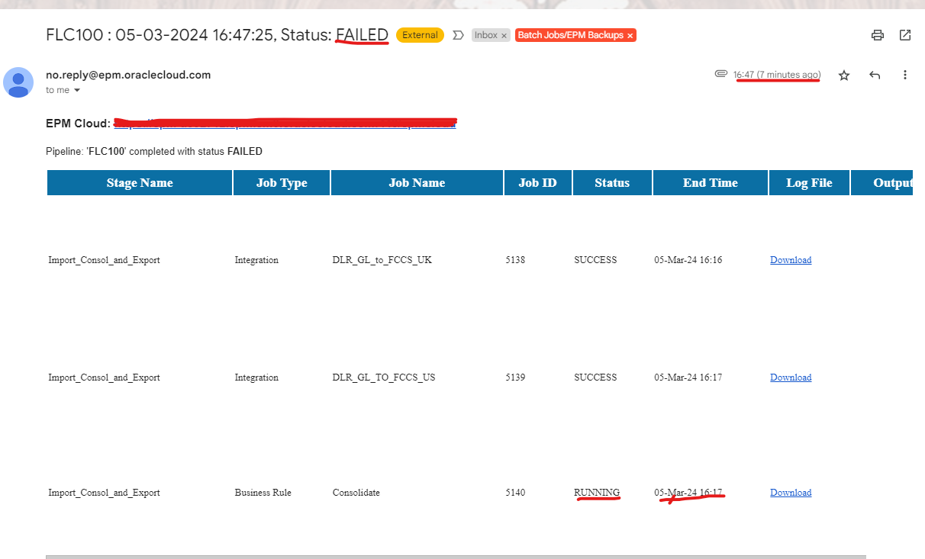
Task: Open the three-dot More options menu
Action: (905, 75)
